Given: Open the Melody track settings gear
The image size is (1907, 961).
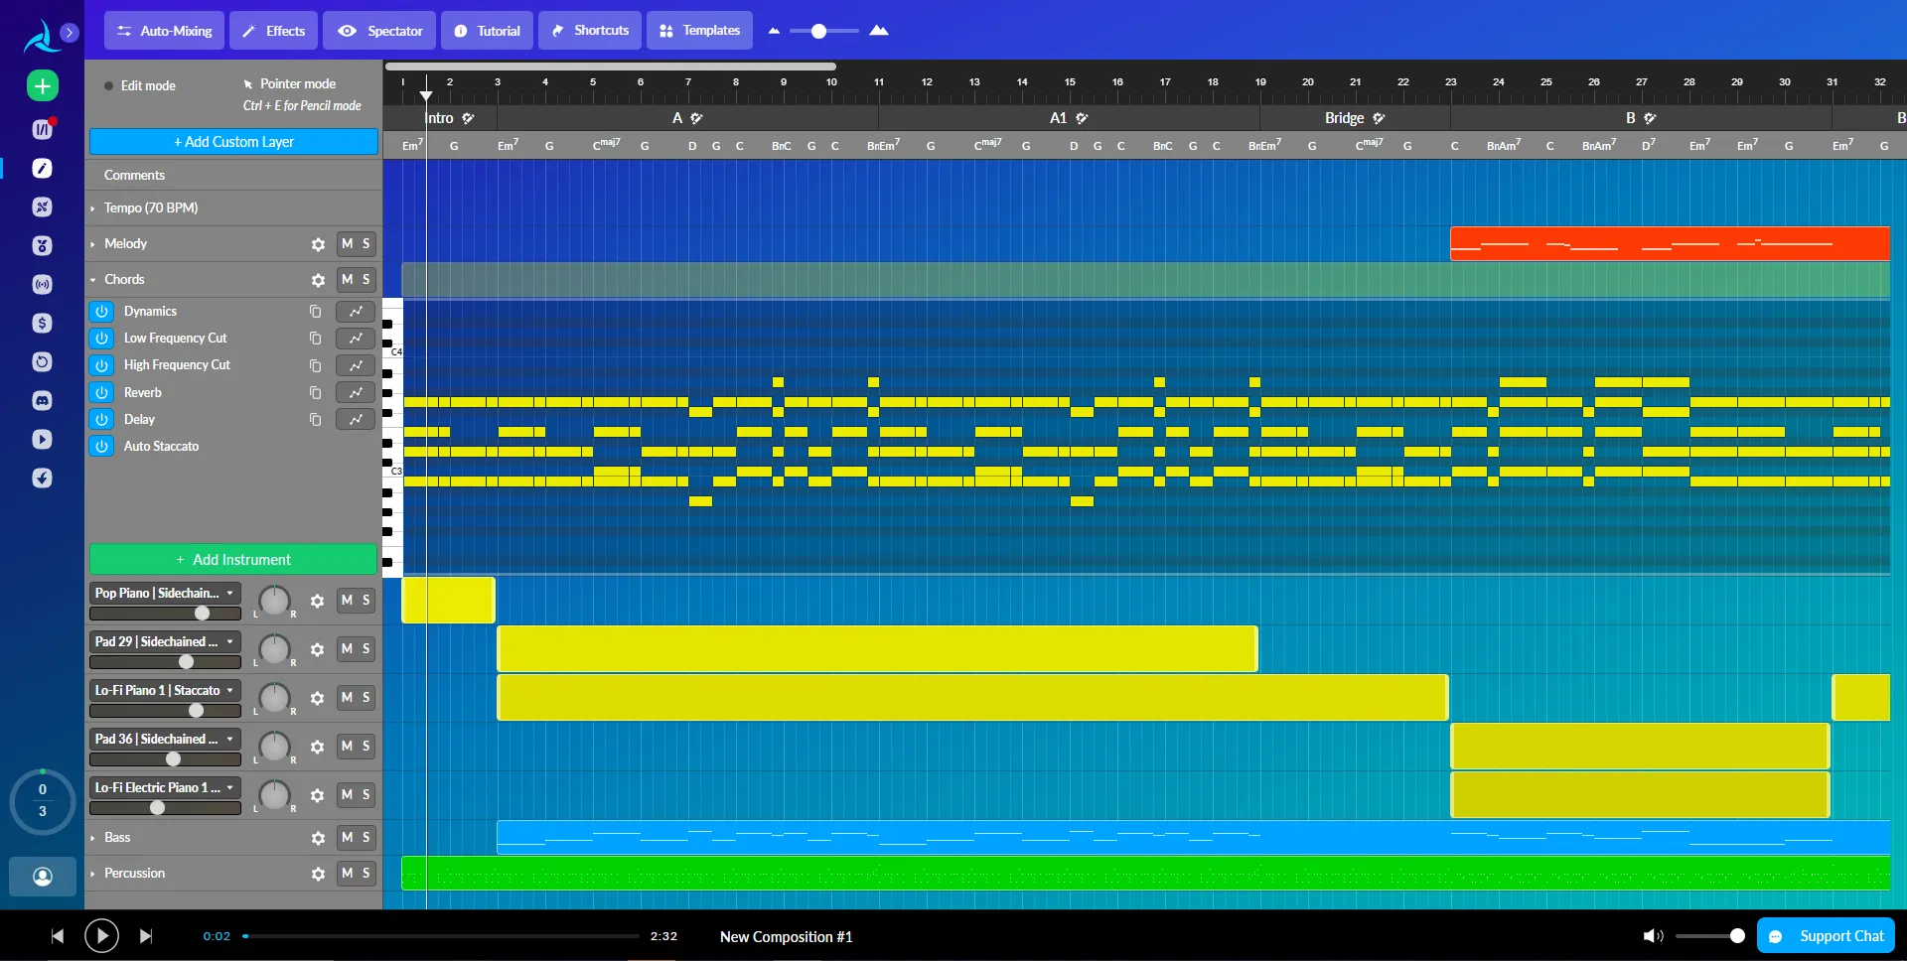Looking at the screenshot, I should [x=318, y=244].
